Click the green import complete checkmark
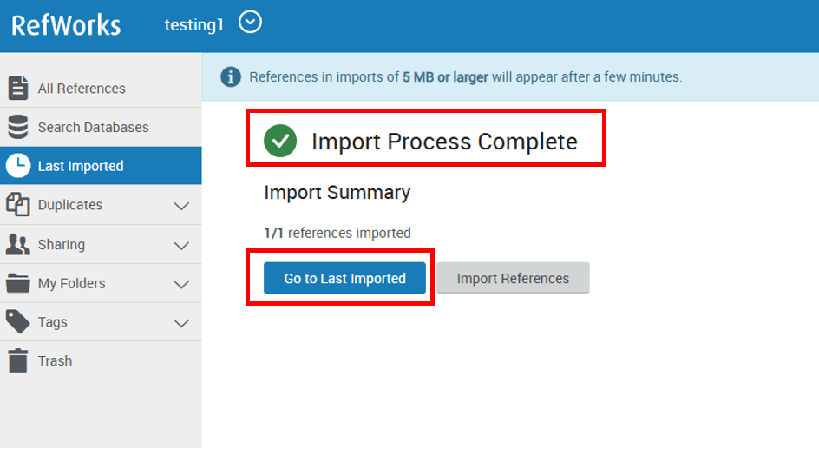Image resolution: width=819 pixels, height=449 pixels. click(x=280, y=141)
